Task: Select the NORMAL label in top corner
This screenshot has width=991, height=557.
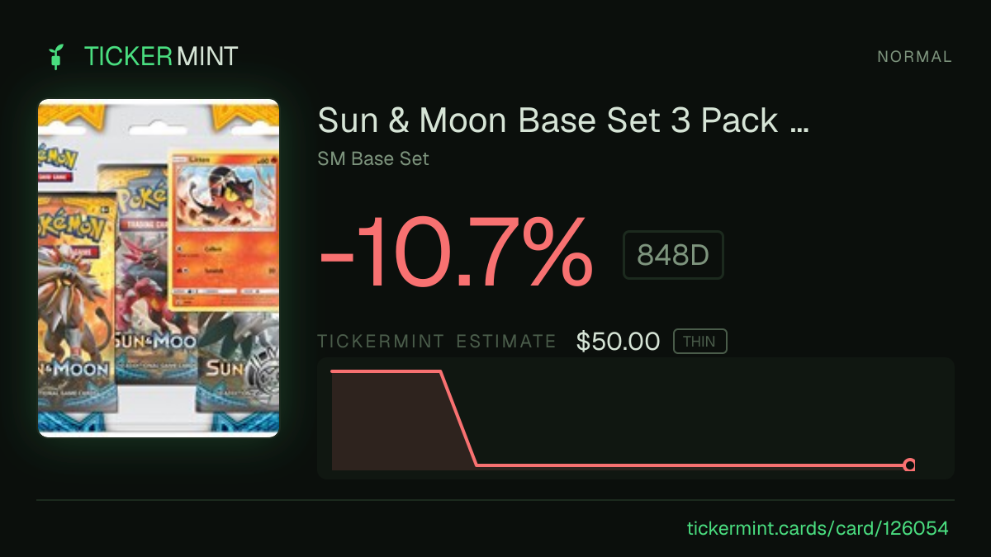Action: [x=914, y=57]
